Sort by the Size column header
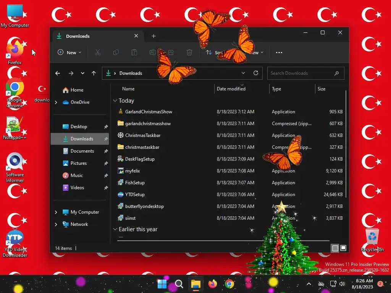Screen dimensions: 391x293 (x=322, y=89)
